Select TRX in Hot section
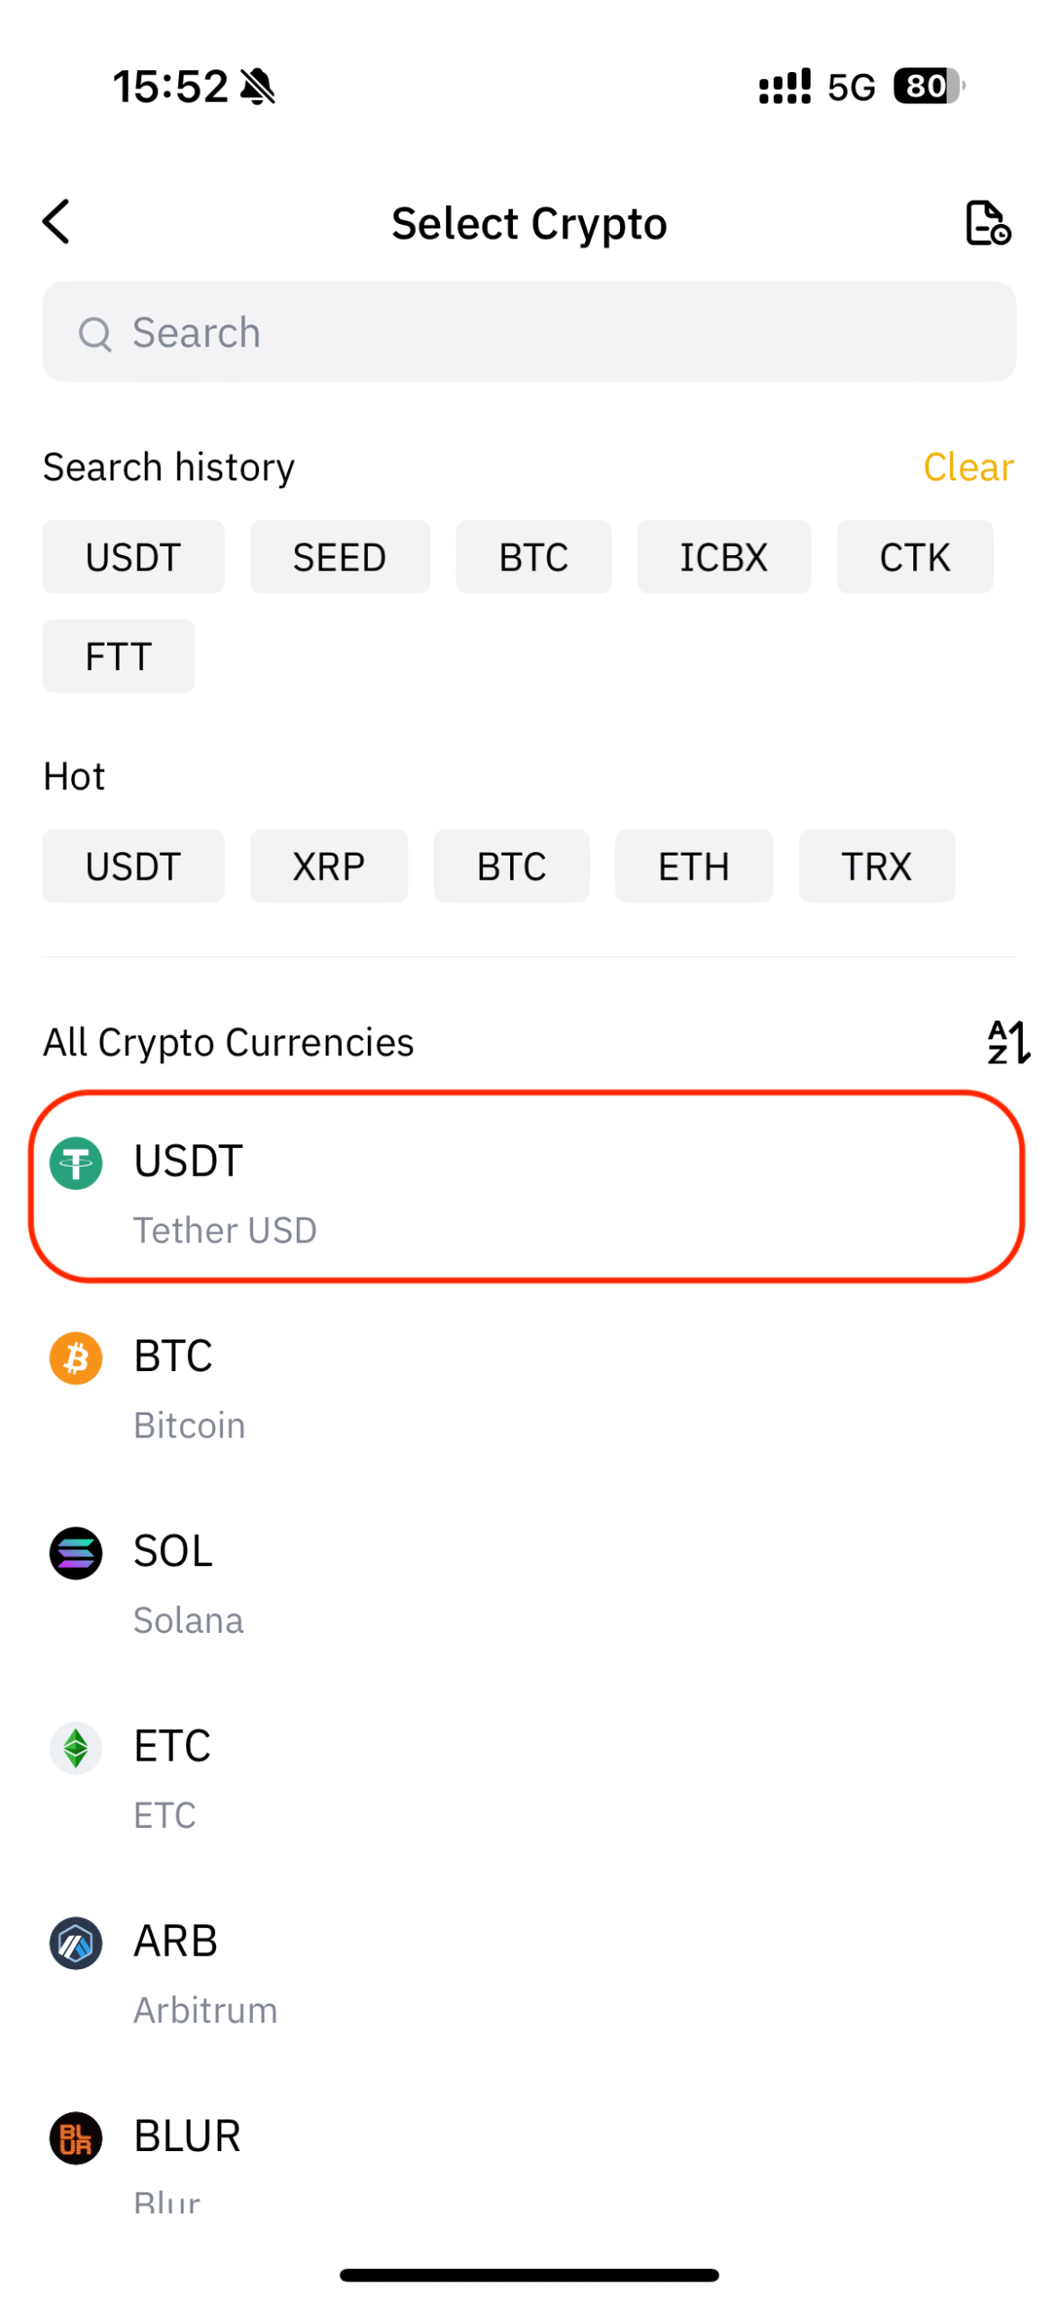Viewport: 1059px width, 2303px height. (x=876, y=865)
